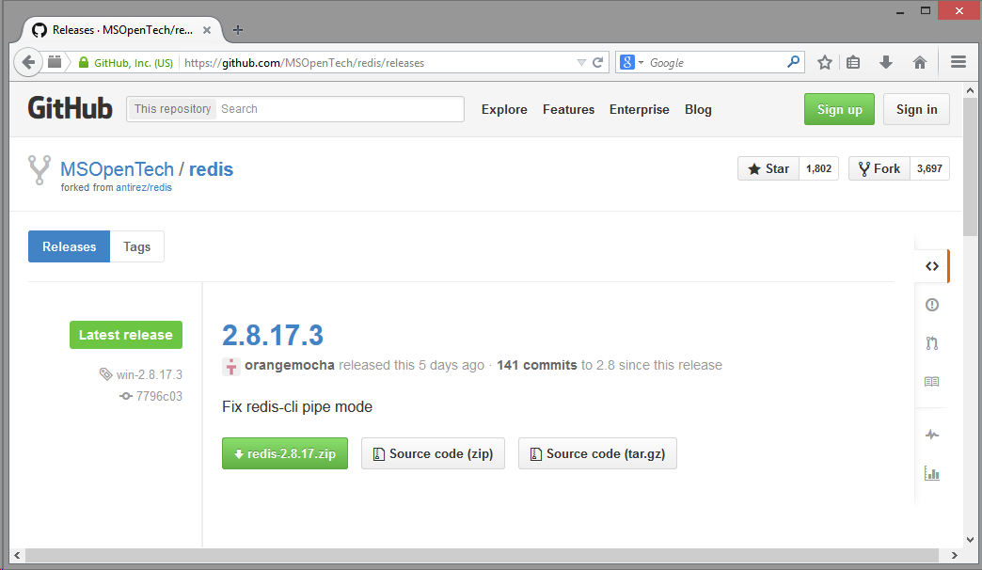Screen dimensions: 982x570
Task: Expand URL bar history dropdown arrow
Action: tap(580, 63)
